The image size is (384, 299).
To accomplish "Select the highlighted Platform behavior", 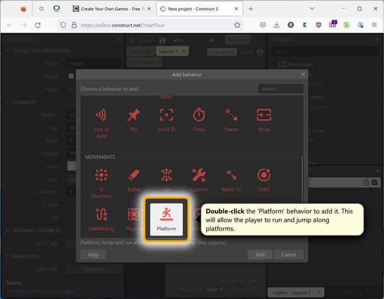I will click(166, 219).
